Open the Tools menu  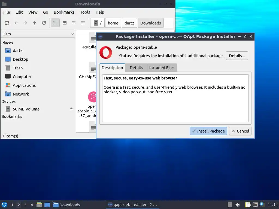pyautogui.click(x=85, y=12)
